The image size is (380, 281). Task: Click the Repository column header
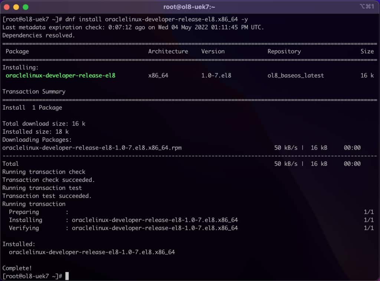tap(284, 51)
